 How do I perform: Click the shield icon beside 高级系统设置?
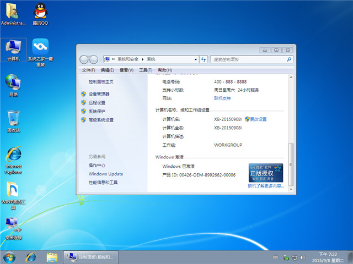[83, 120]
